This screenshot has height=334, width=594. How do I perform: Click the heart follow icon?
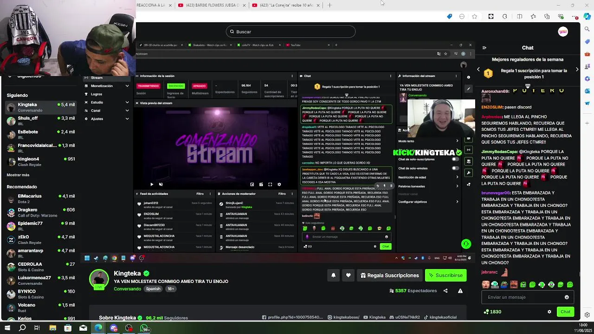click(x=349, y=276)
